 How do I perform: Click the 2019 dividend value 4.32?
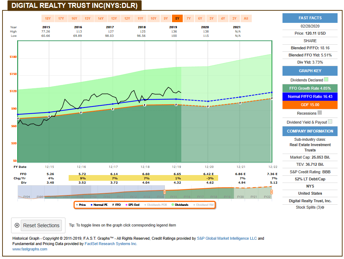[x=177, y=183]
